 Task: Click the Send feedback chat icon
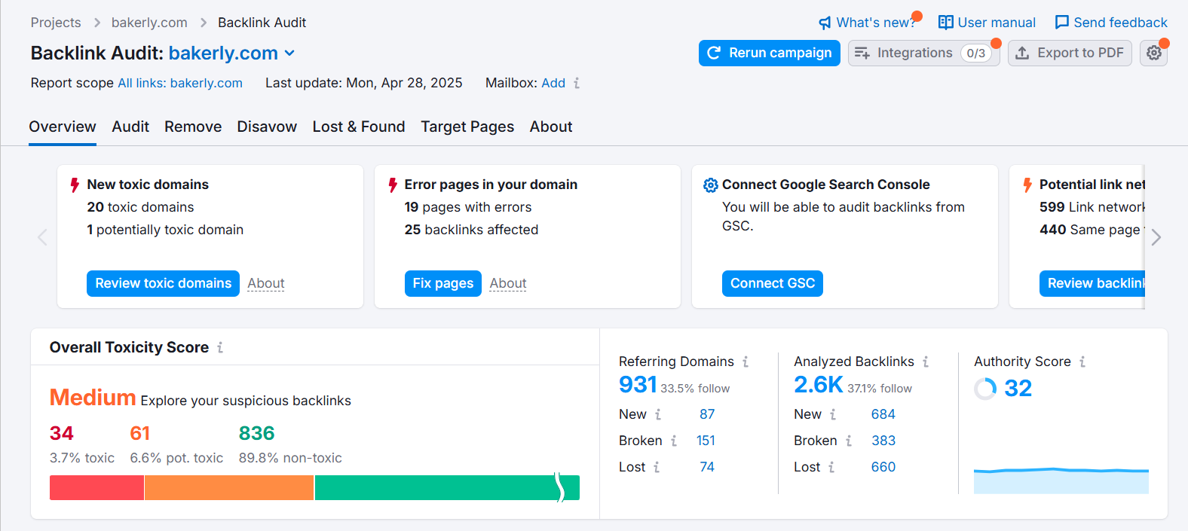tap(1061, 23)
